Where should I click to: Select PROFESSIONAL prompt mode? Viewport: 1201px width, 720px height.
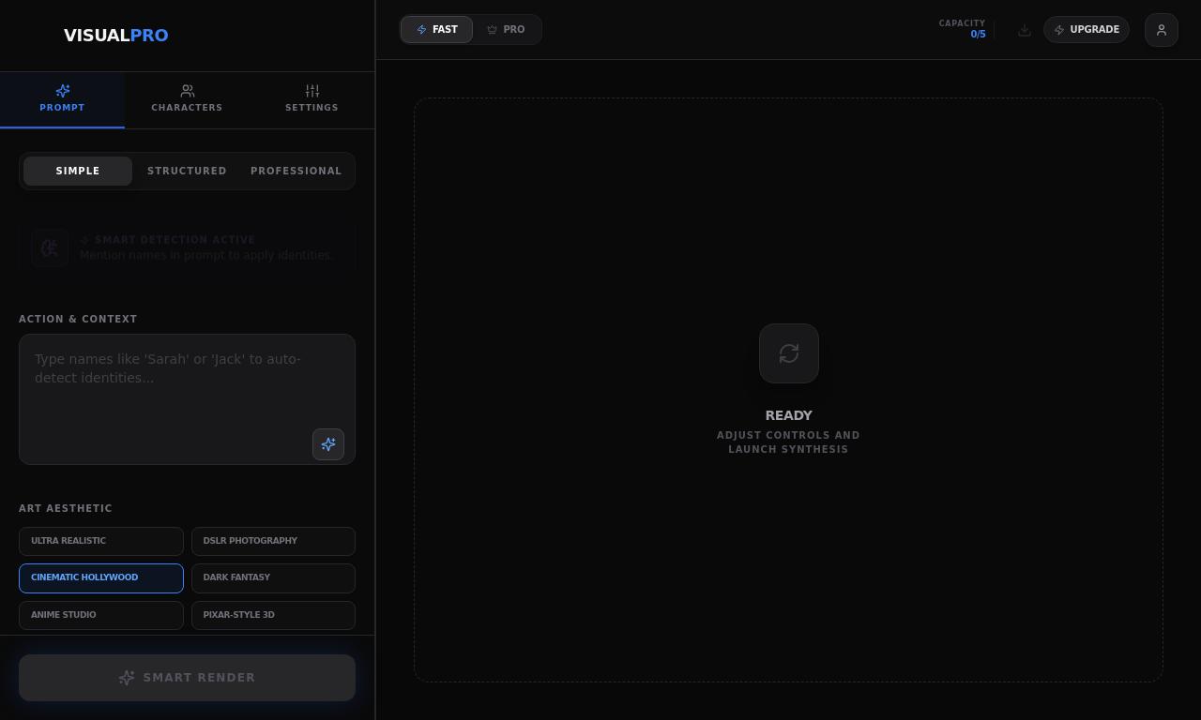coord(296,171)
